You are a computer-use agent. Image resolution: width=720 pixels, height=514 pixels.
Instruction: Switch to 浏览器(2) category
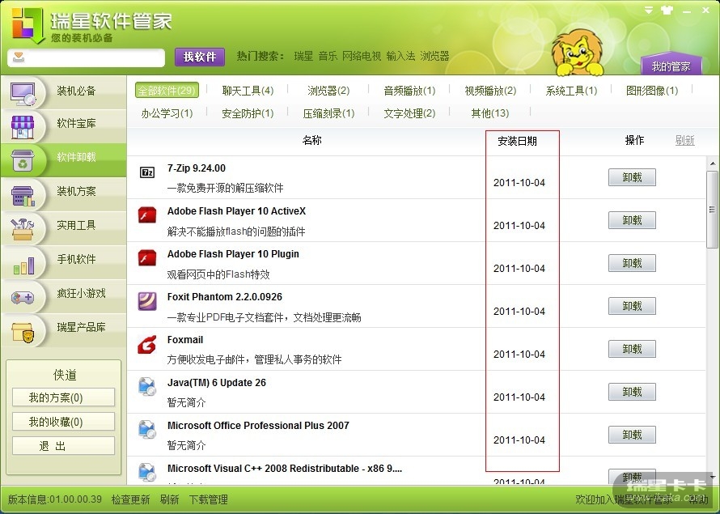(328, 91)
